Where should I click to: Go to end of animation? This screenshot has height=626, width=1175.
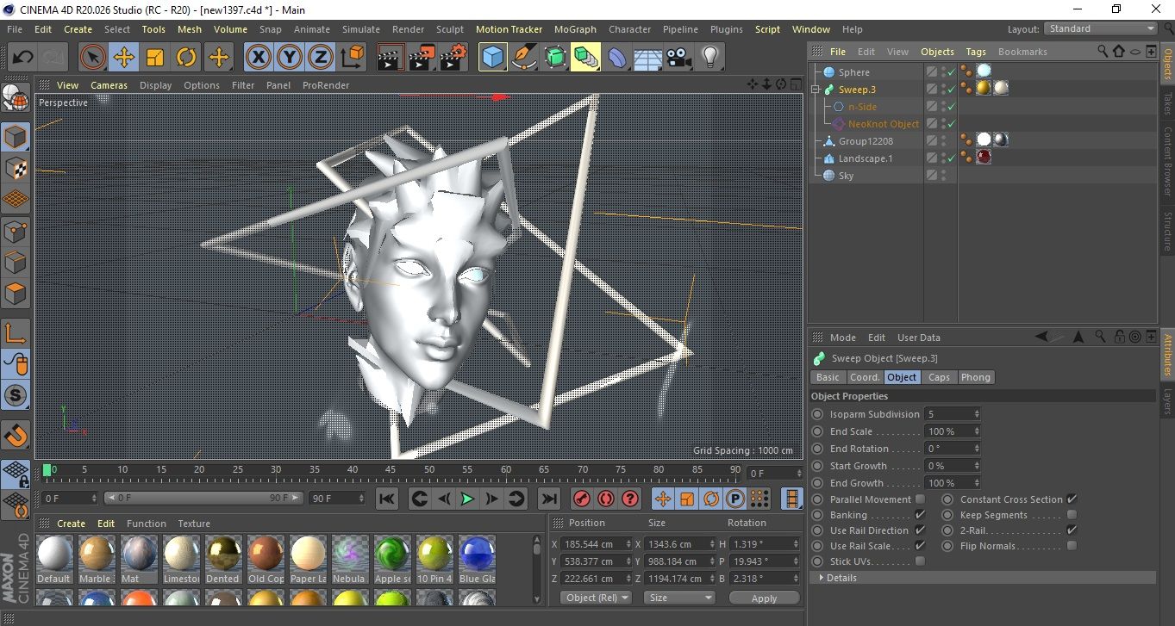click(548, 499)
